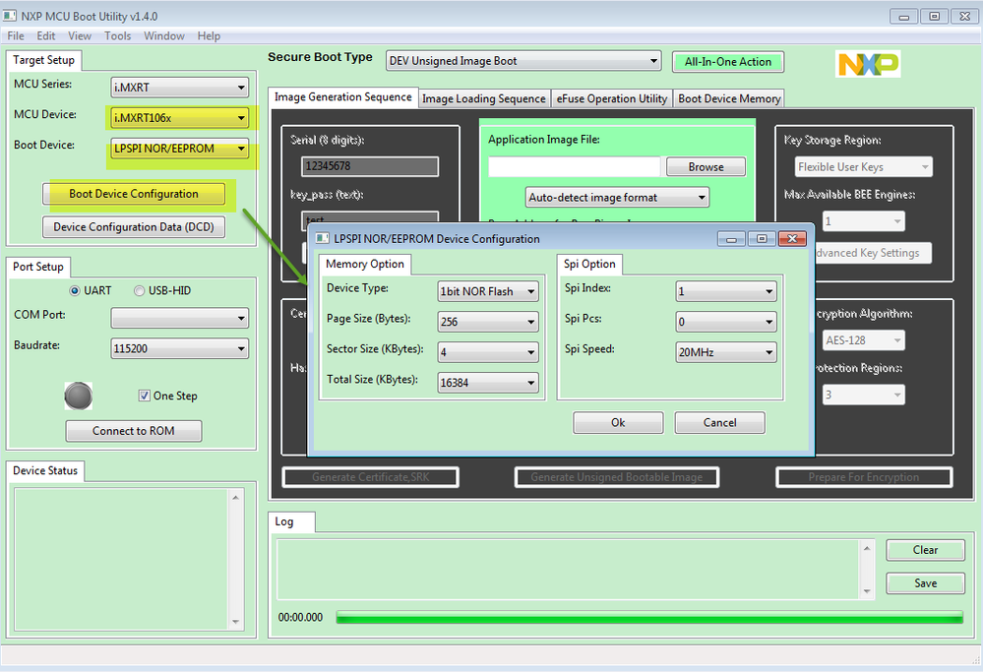Click the icon in the LPSPI dialog title bar
This screenshot has width=983, height=672.
(x=322, y=239)
